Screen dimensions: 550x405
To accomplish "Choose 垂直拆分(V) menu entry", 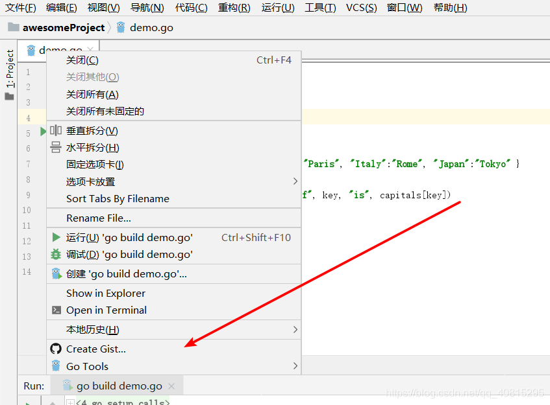I will coord(174,130).
